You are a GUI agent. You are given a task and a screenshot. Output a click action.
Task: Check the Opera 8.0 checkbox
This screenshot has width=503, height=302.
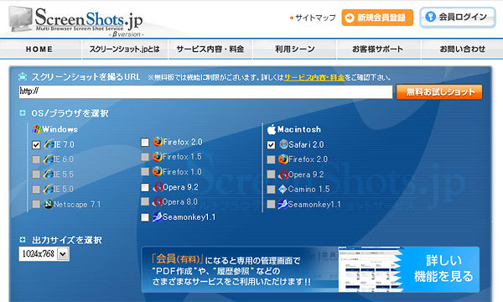tap(145, 201)
